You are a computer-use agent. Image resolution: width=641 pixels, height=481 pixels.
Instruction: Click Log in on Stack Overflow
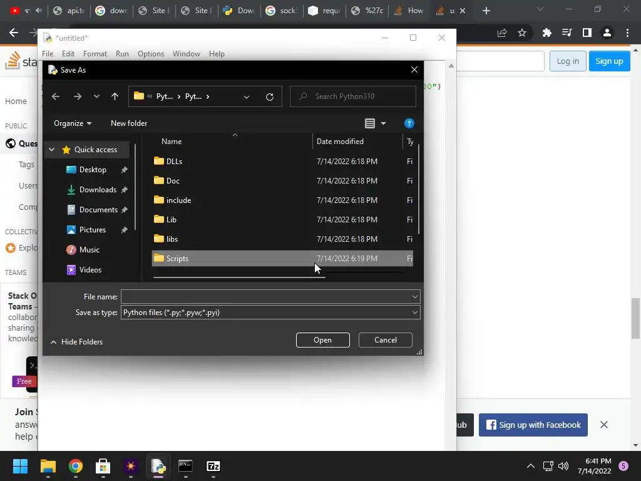pos(568,61)
